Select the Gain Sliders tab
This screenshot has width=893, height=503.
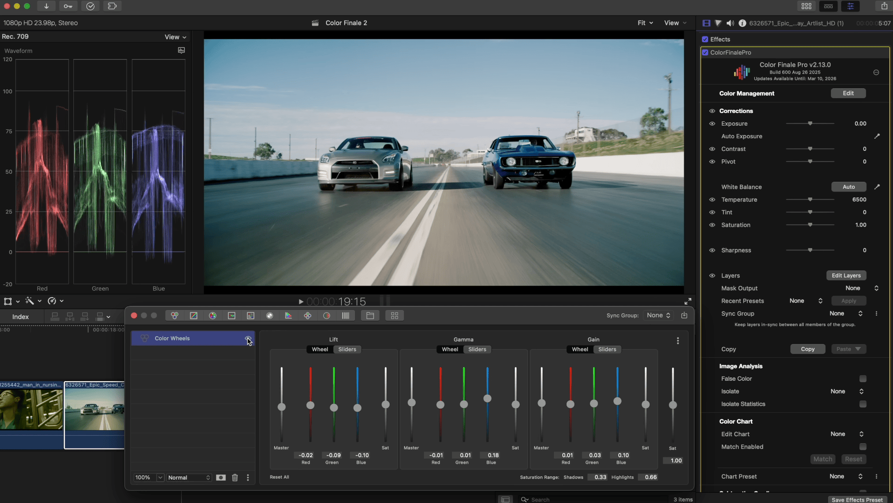click(x=607, y=349)
